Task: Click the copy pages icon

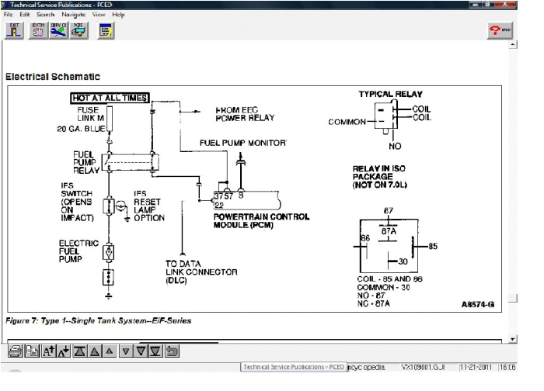Action: click(x=31, y=351)
